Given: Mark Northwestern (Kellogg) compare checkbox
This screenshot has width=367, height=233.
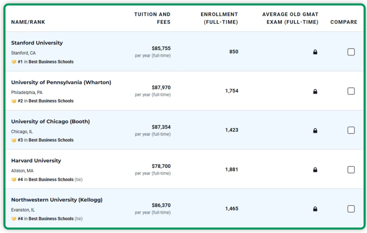Looking at the screenshot, I should coord(351,209).
